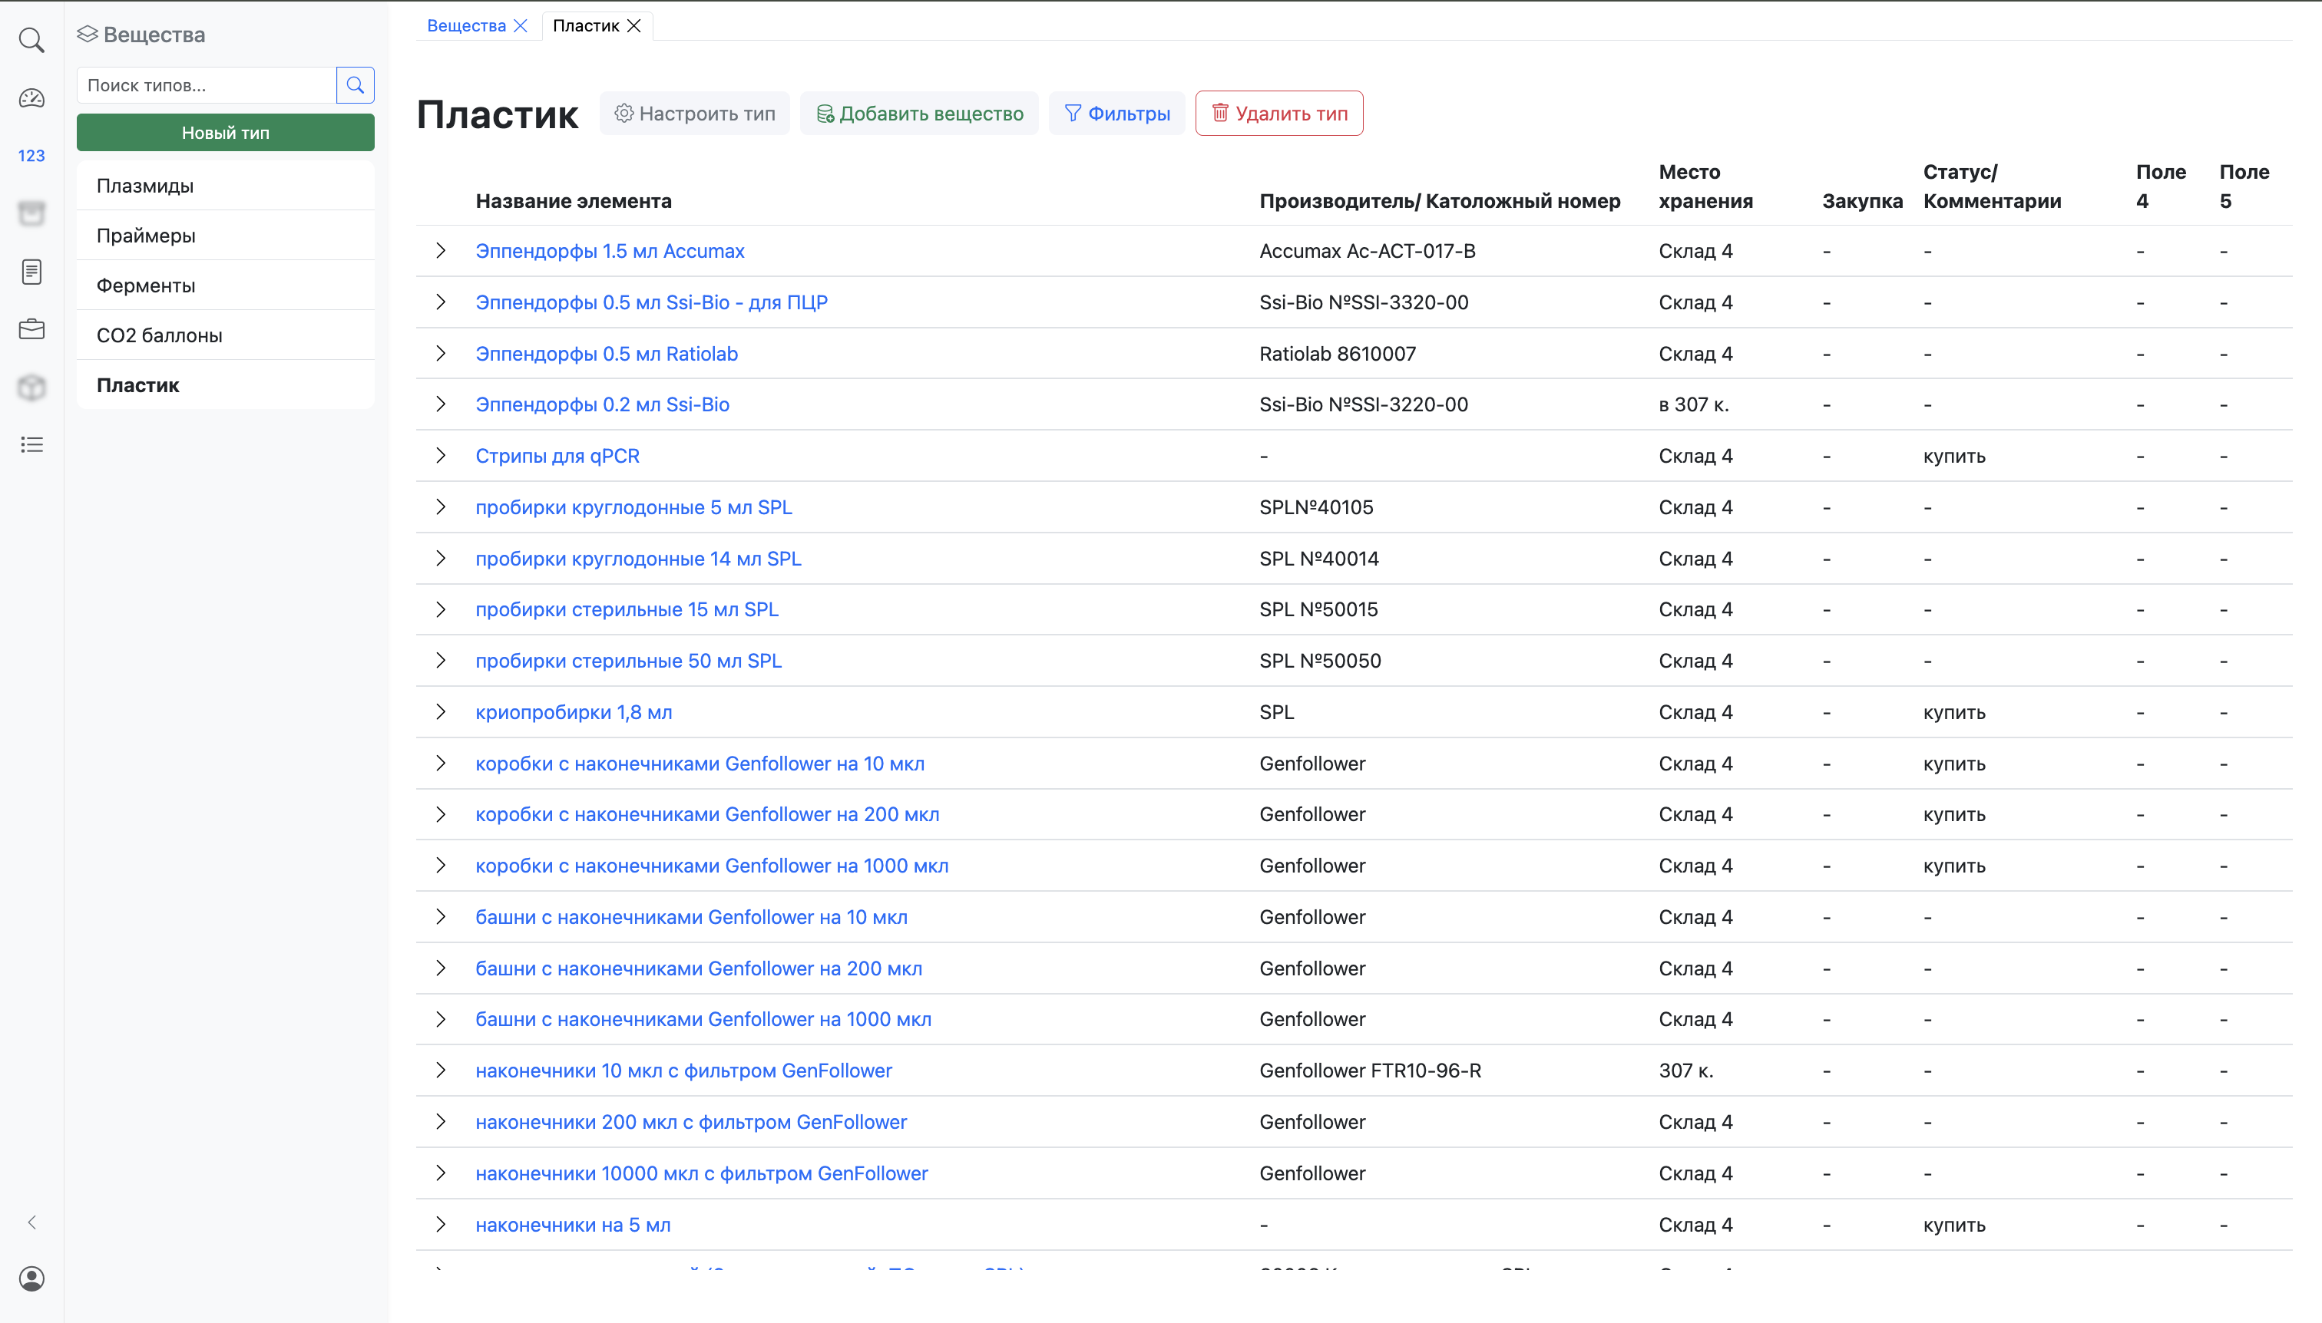
Task: Switch to the Вещества tab
Action: coord(466,25)
